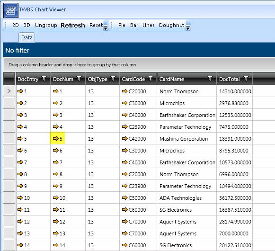Switch chart mode to 2D
275x251 pixels.
click(x=16, y=25)
